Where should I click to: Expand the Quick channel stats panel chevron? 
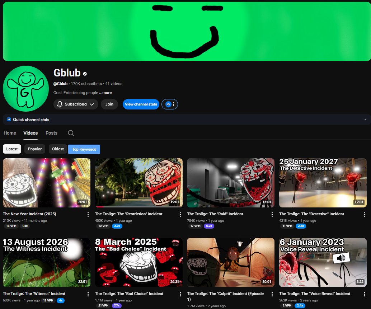coord(365,120)
